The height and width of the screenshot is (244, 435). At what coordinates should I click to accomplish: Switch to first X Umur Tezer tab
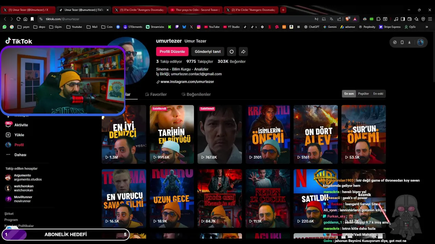pos(28,10)
